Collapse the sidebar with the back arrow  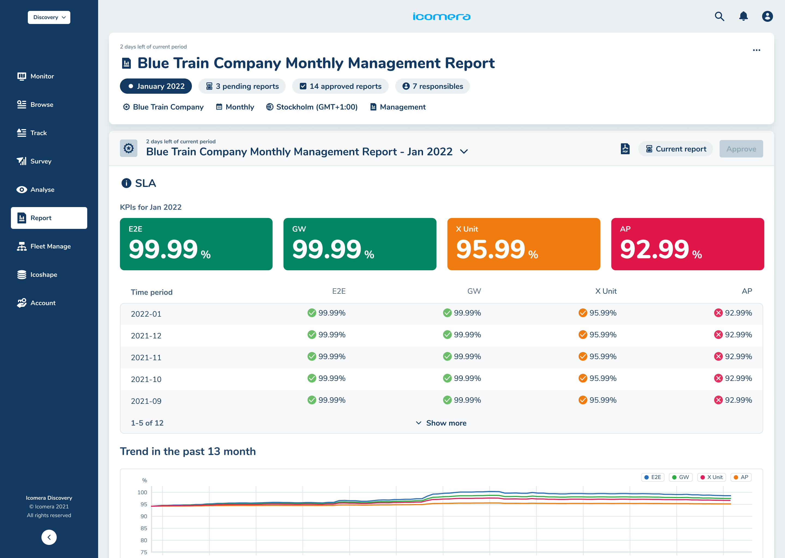tap(49, 537)
